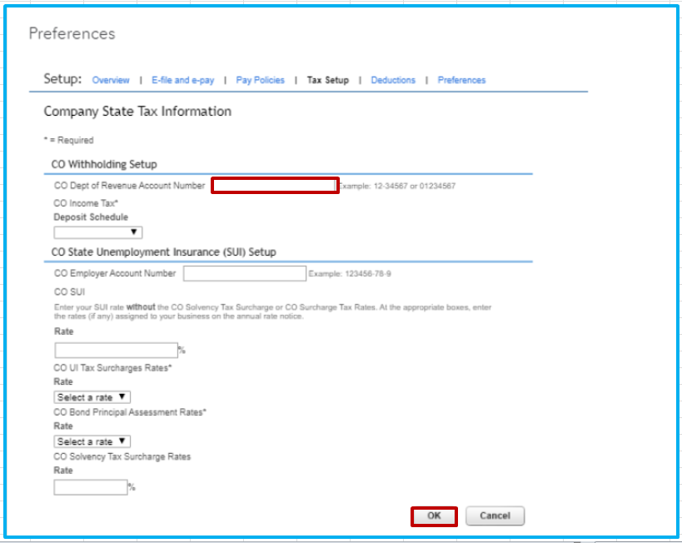Confirm settings with the OK button
Viewport: 682px width, 543px height.
pos(434,516)
